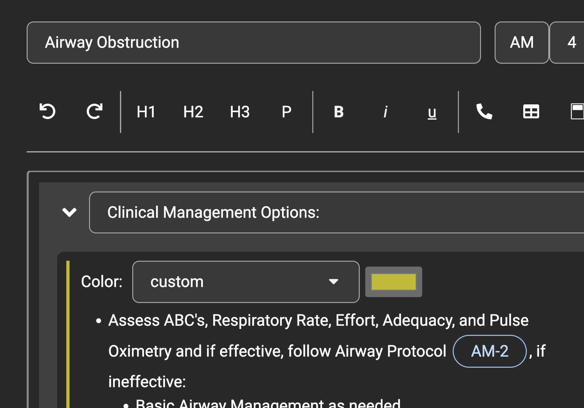Edit the Airway Obstruction title field
Viewport: 584px width, 408px height.
(x=253, y=43)
